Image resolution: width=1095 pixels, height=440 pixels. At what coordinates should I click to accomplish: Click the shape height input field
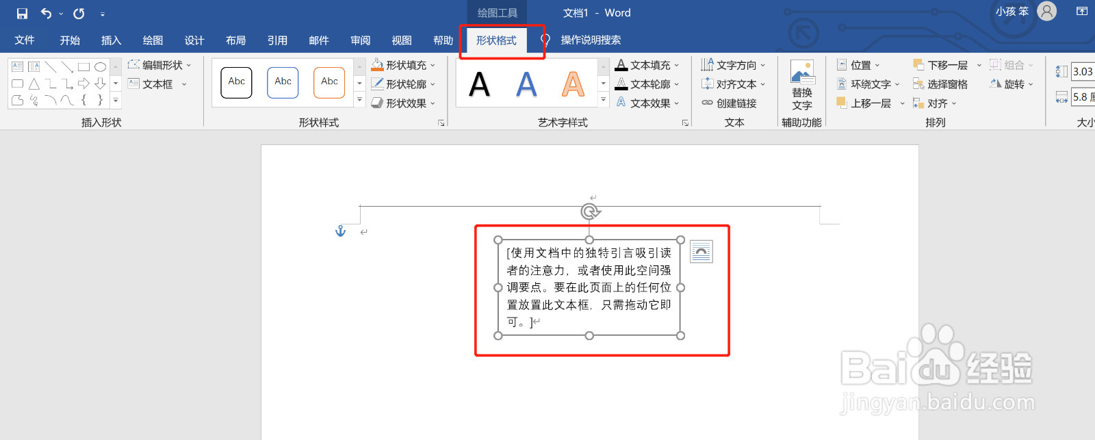pos(1083,71)
